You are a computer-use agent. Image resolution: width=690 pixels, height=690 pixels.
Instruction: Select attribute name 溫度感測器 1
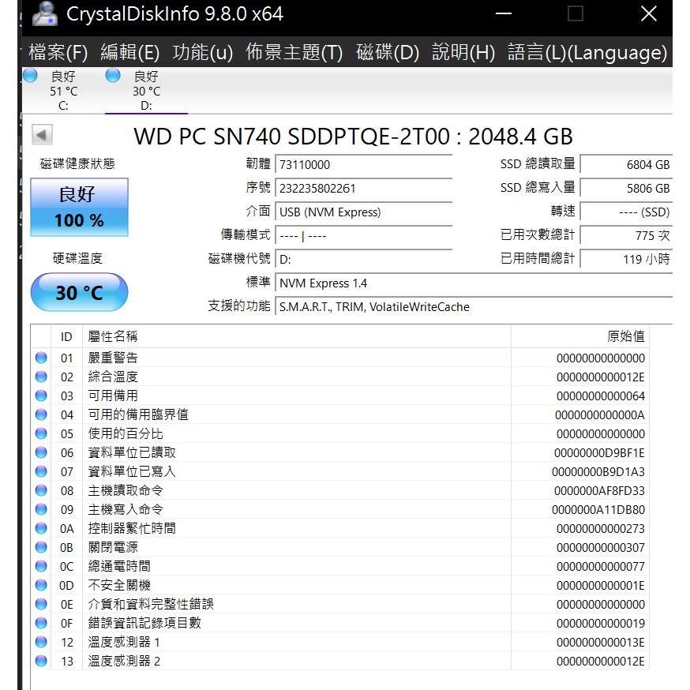tap(124, 642)
